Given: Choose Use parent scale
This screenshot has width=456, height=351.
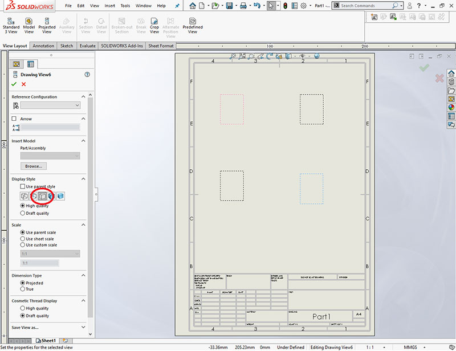Looking at the screenshot, I should pyautogui.click(x=22, y=232).
